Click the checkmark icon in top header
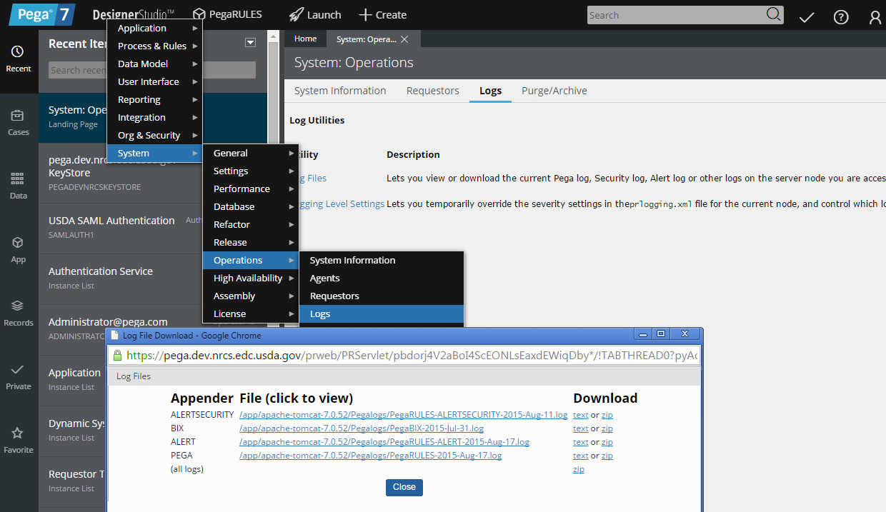 pos(807,17)
